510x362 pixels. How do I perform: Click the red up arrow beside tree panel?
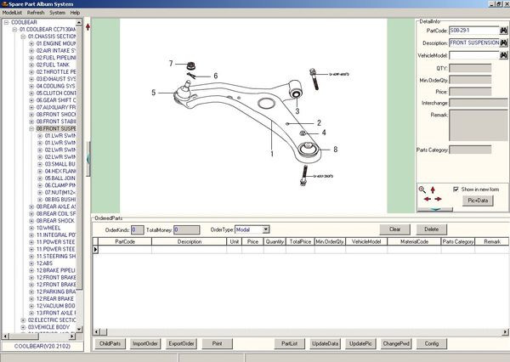pos(88,26)
